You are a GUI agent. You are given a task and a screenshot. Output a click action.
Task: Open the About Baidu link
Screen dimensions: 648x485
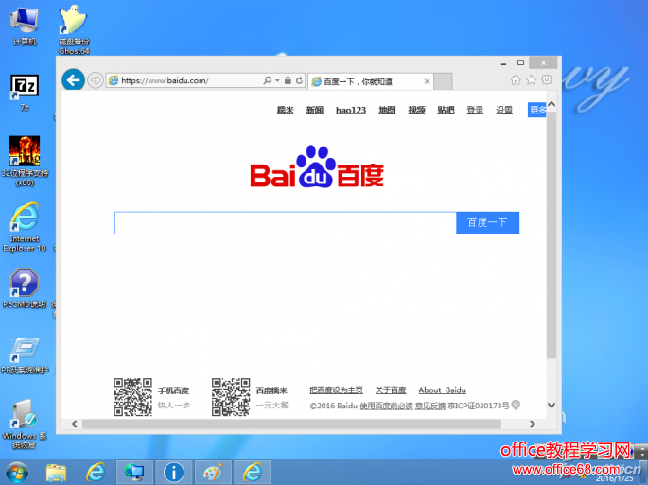point(442,390)
